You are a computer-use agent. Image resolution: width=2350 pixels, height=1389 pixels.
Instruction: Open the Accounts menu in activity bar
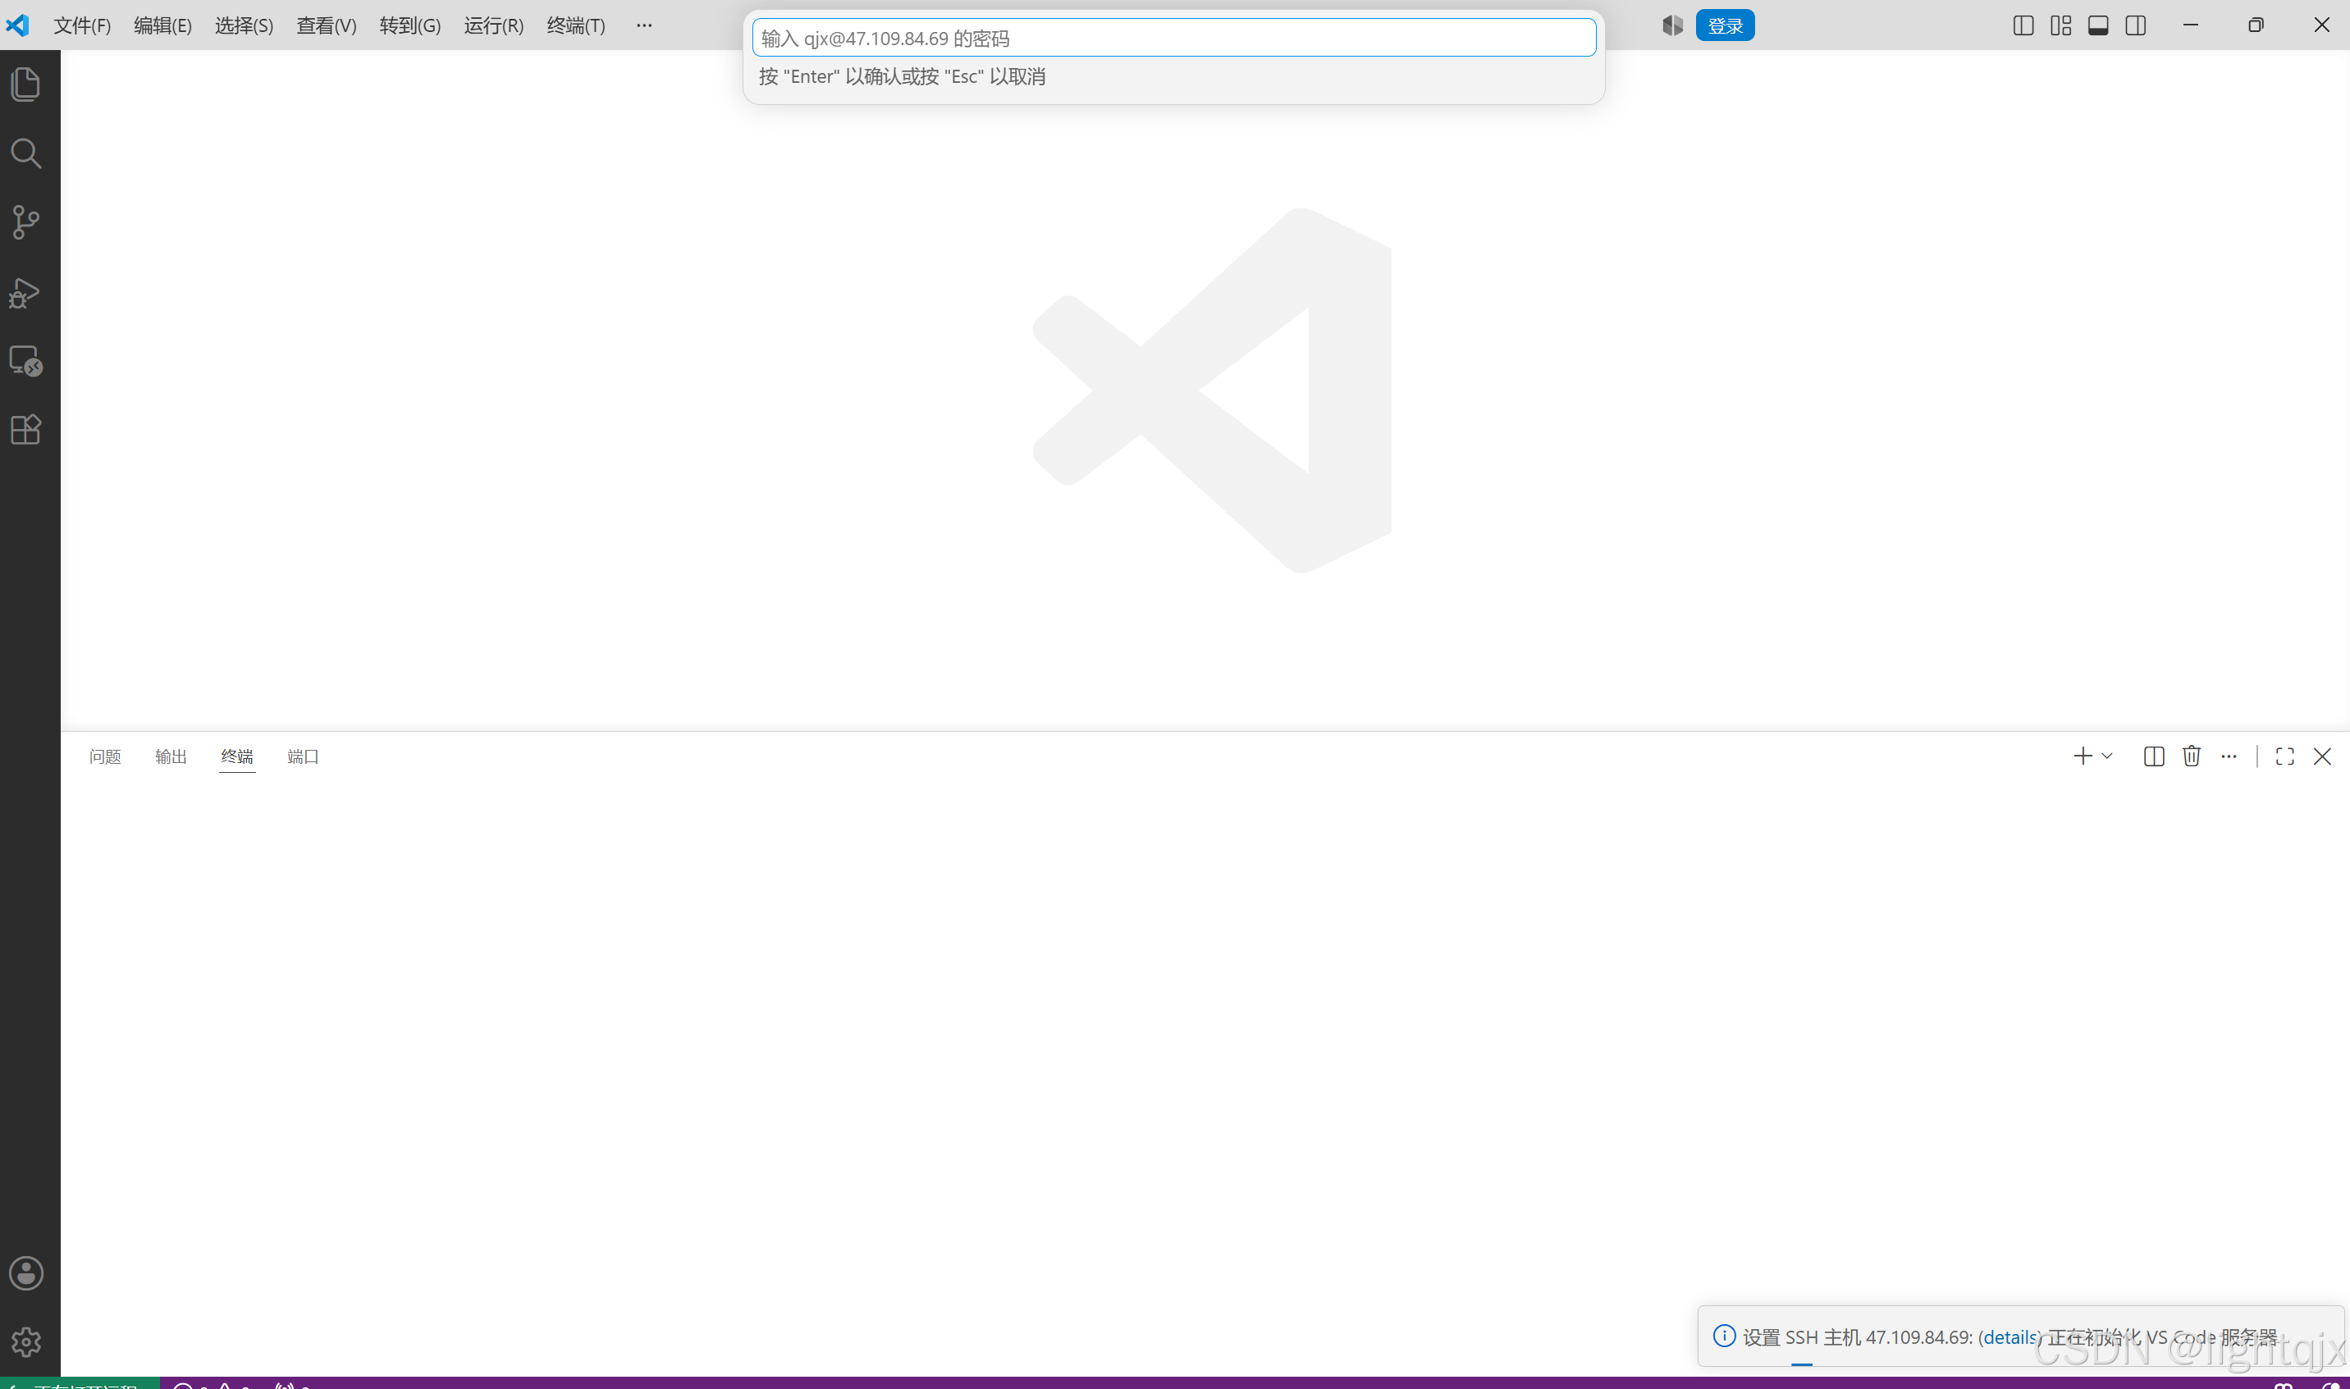pyautogui.click(x=25, y=1273)
